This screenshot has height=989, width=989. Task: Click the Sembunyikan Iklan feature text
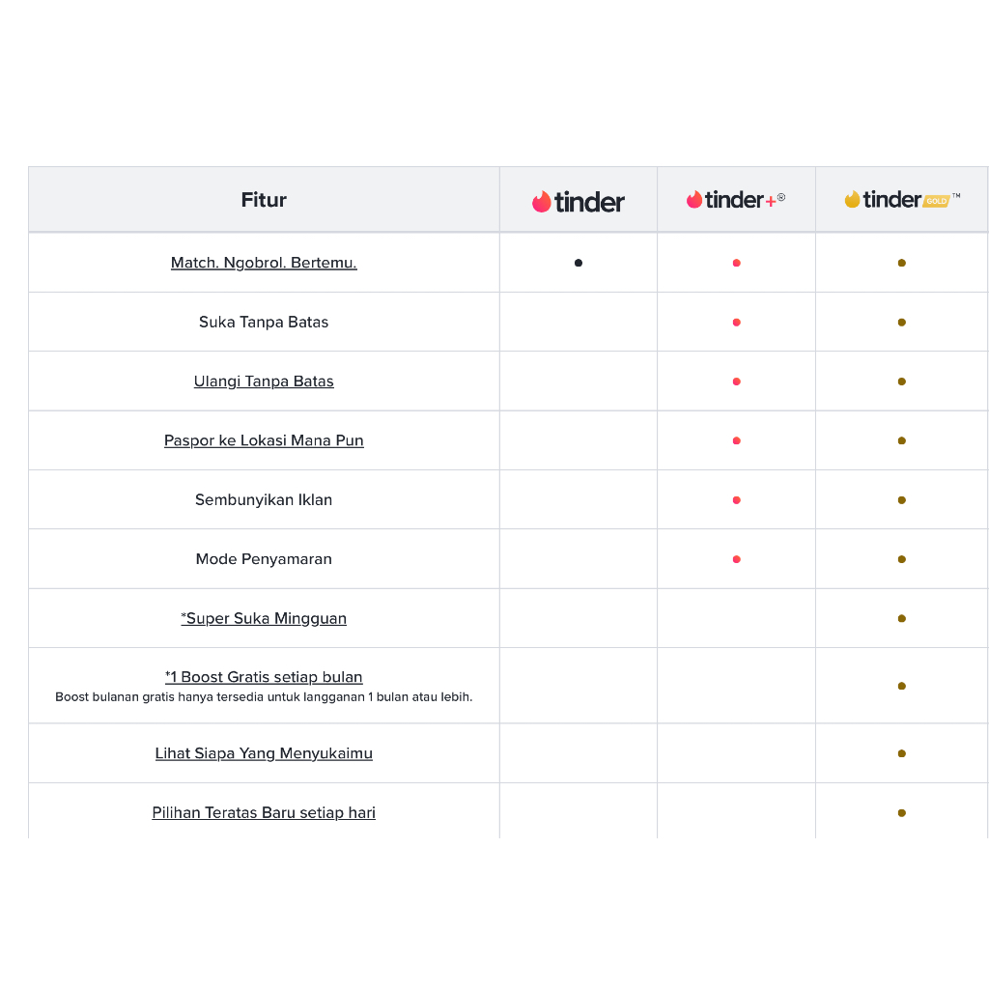(x=264, y=500)
